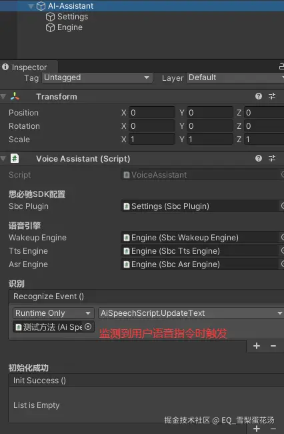The image size is (284, 434).
Task: Add a listener to Recognize Event
Action: pyautogui.click(x=257, y=346)
